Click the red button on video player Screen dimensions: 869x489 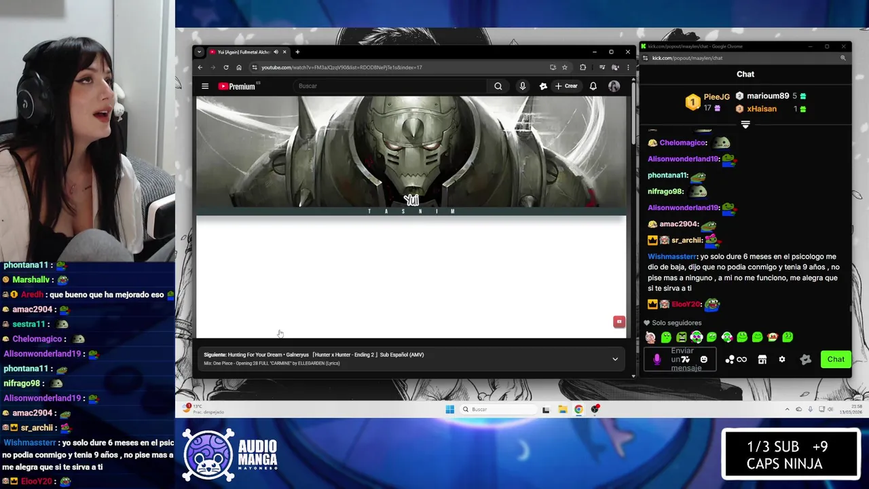coord(619,322)
